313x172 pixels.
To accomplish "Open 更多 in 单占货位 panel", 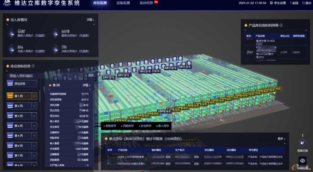I will [x=281, y=139].
